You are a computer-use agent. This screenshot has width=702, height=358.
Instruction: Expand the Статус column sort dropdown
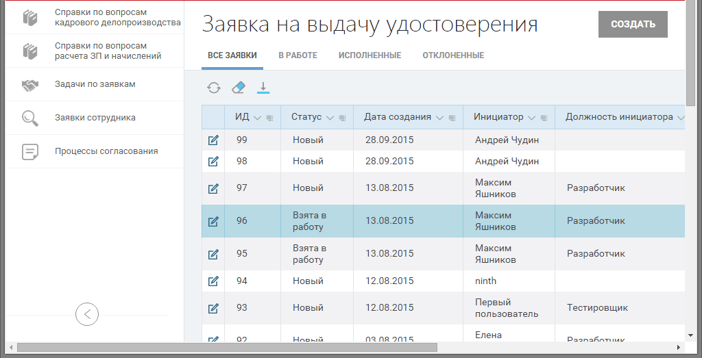click(x=330, y=118)
